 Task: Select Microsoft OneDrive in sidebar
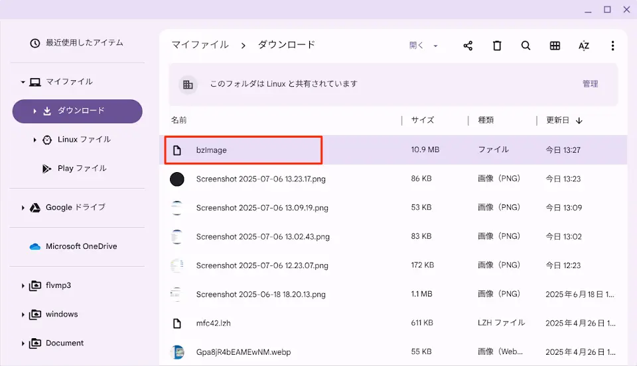(x=81, y=246)
